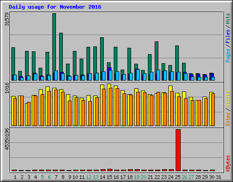Click the 31579 hits axis value

click(7, 19)
